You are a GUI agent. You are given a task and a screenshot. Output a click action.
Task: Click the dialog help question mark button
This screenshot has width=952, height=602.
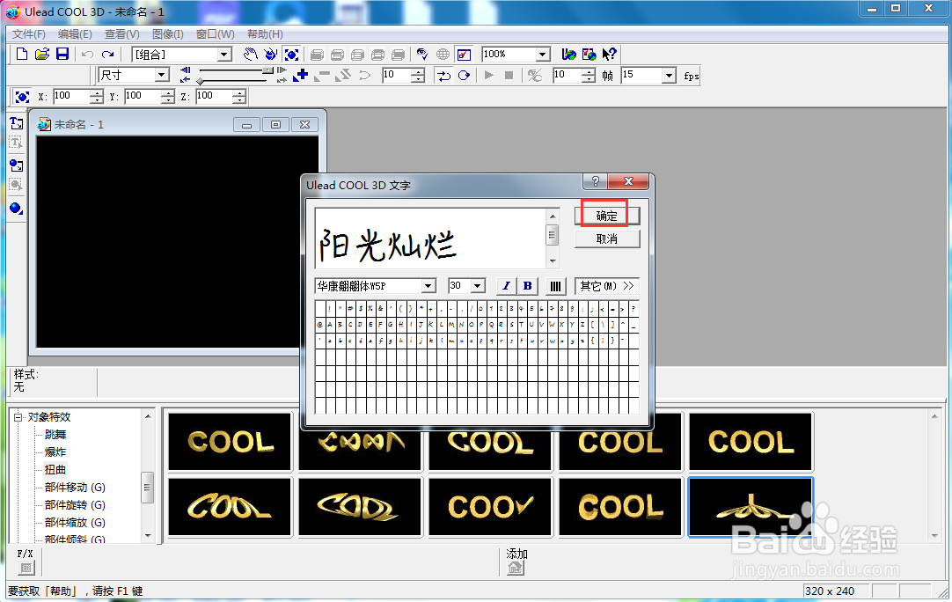click(x=595, y=181)
